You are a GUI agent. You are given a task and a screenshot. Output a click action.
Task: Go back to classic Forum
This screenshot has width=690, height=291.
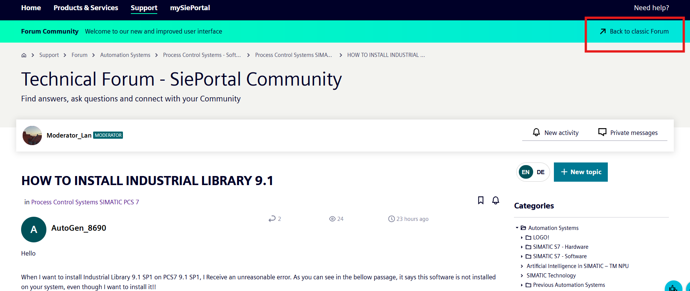pos(635,31)
